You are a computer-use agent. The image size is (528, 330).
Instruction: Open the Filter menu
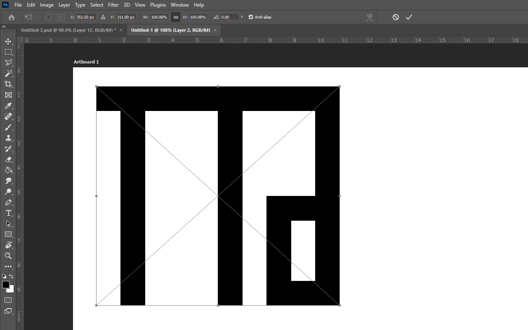[x=113, y=5]
